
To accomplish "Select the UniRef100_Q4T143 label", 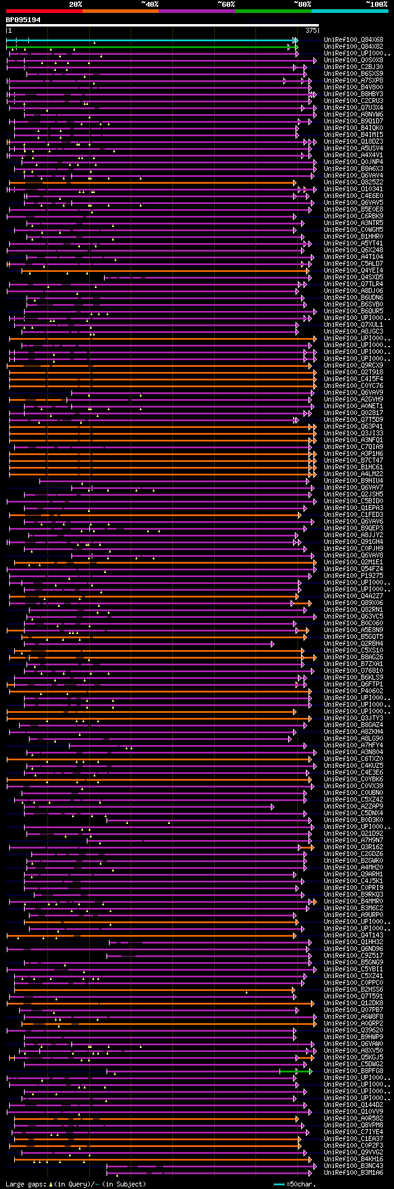I will tap(353, 936).
